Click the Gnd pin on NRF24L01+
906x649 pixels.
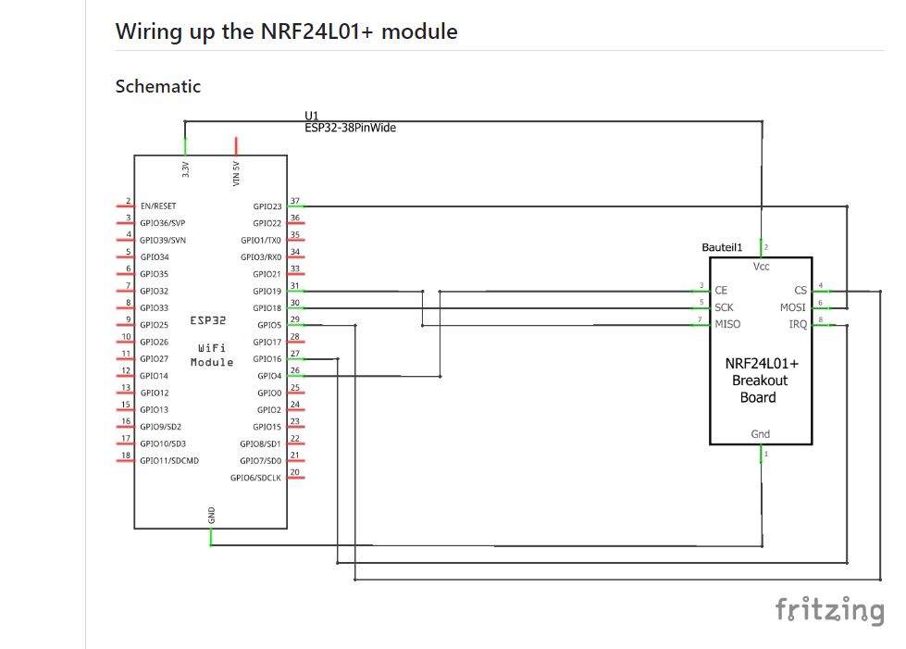(x=761, y=434)
